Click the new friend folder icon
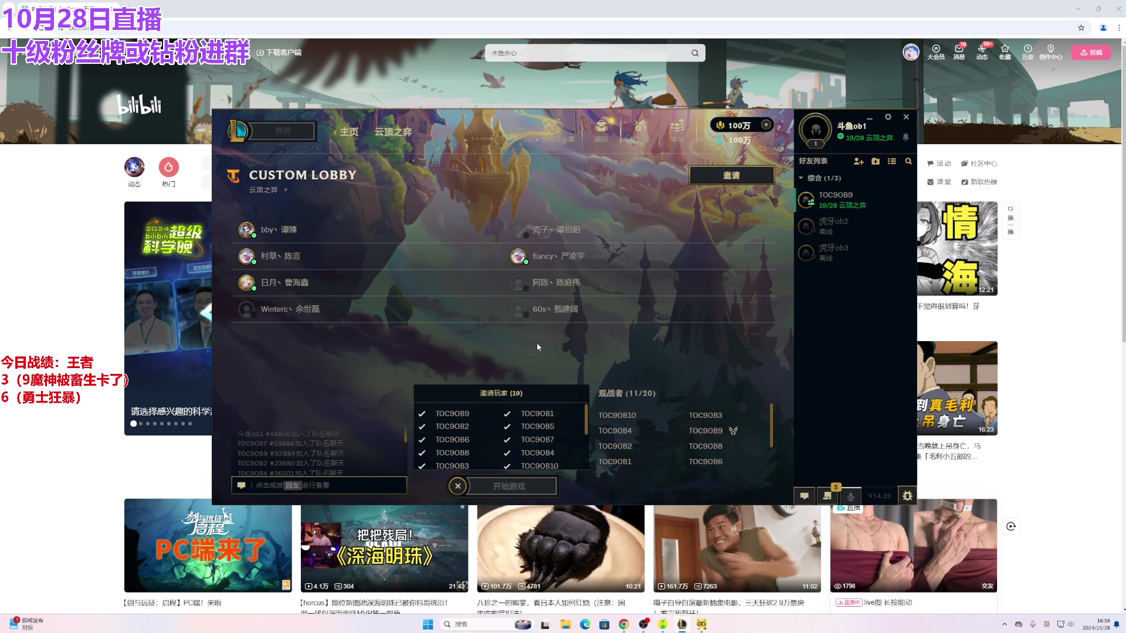Viewport: 1126px width, 633px height. click(x=876, y=161)
